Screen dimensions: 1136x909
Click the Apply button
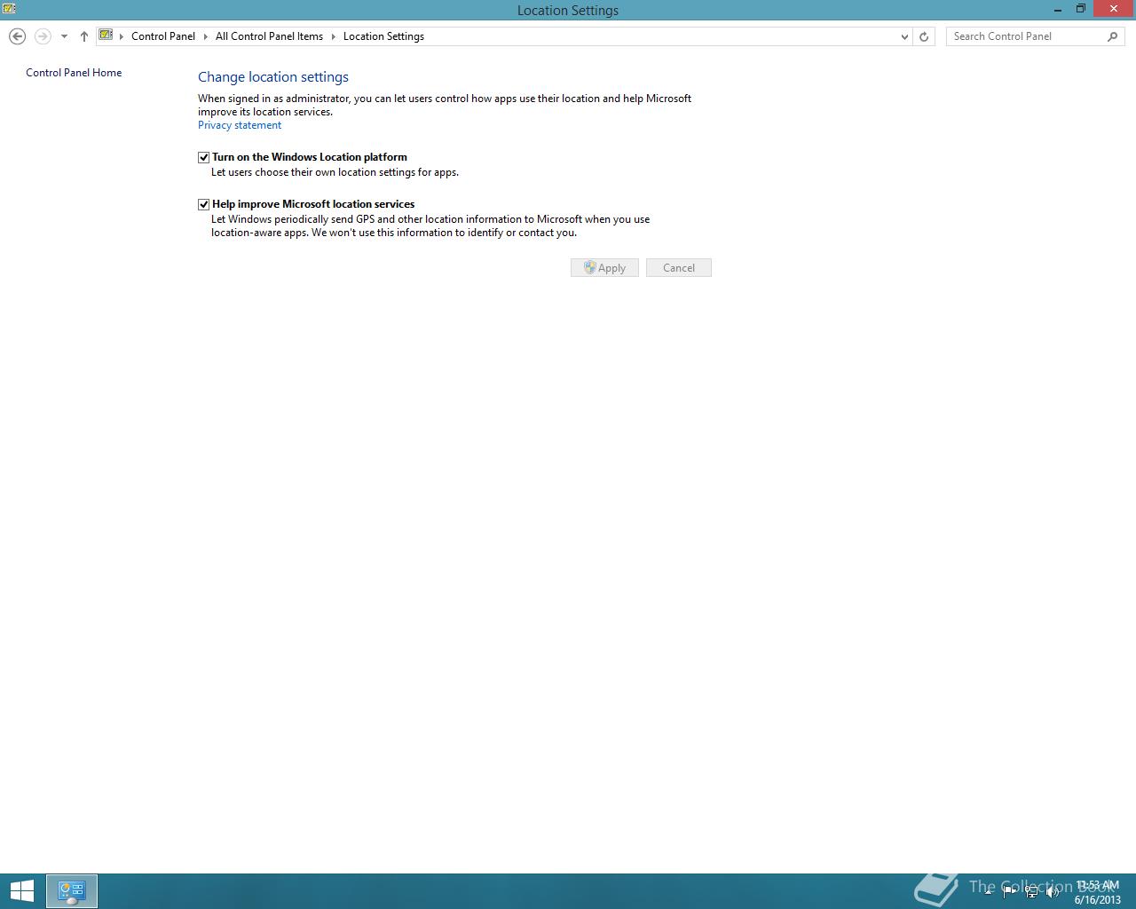tap(604, 267)
